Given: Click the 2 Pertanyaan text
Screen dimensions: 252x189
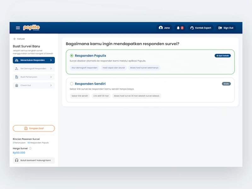Looking at the screenshot, I should click(x=19, y=143).
